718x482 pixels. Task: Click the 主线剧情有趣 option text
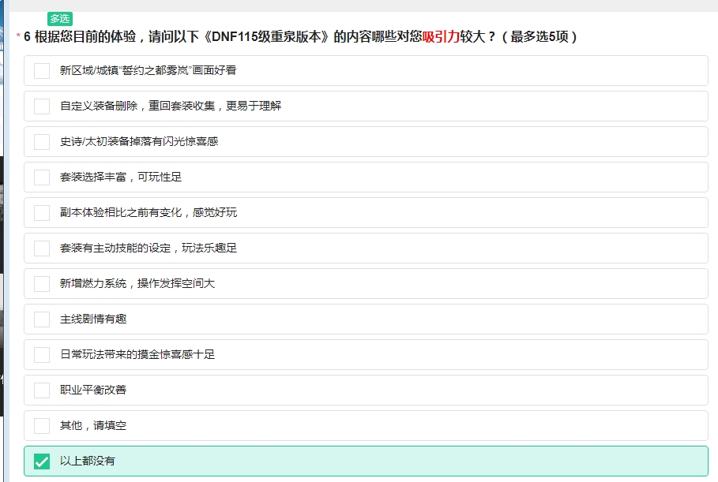pyautogui.click(x=93, y=319)
